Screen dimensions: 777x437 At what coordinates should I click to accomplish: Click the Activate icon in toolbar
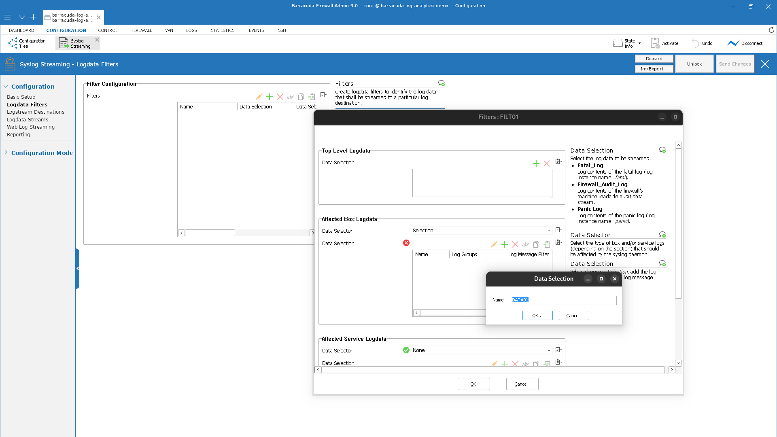coord(655,43)
